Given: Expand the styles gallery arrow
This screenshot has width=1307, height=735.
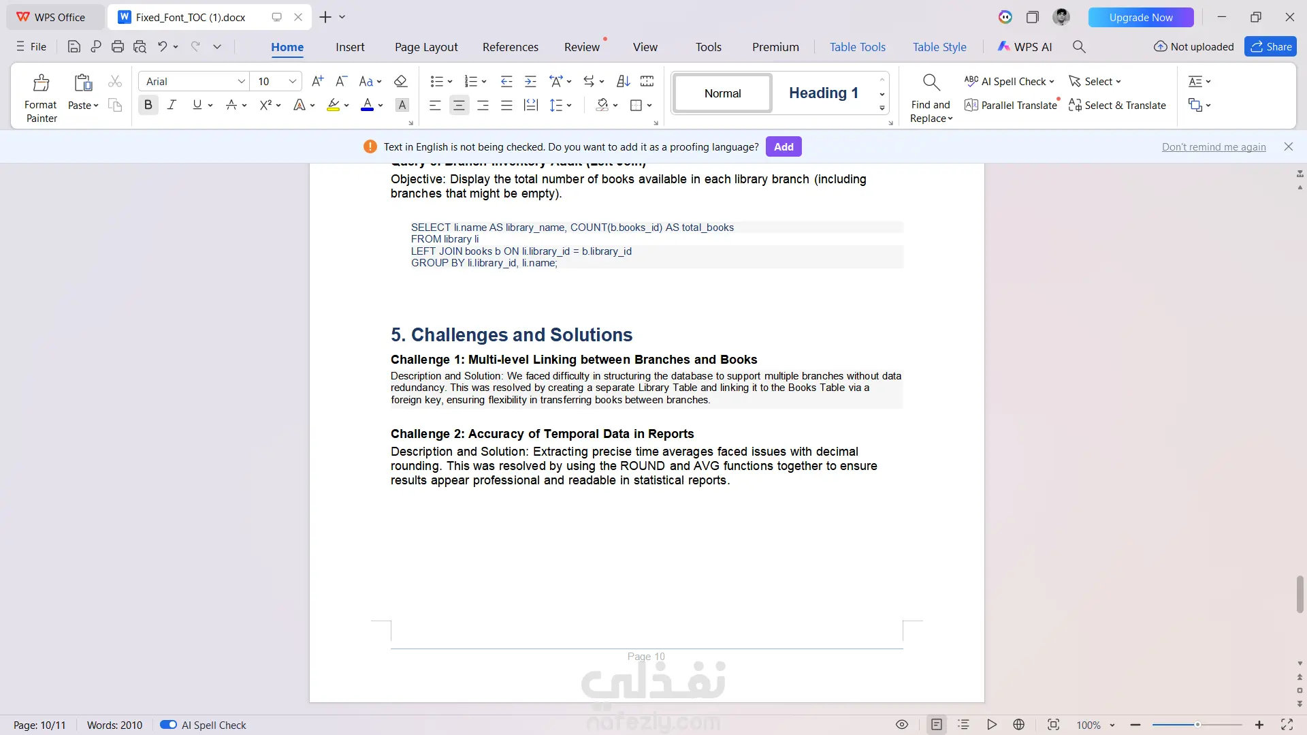Looking at the screenshot, I should [x=882, y=108].
